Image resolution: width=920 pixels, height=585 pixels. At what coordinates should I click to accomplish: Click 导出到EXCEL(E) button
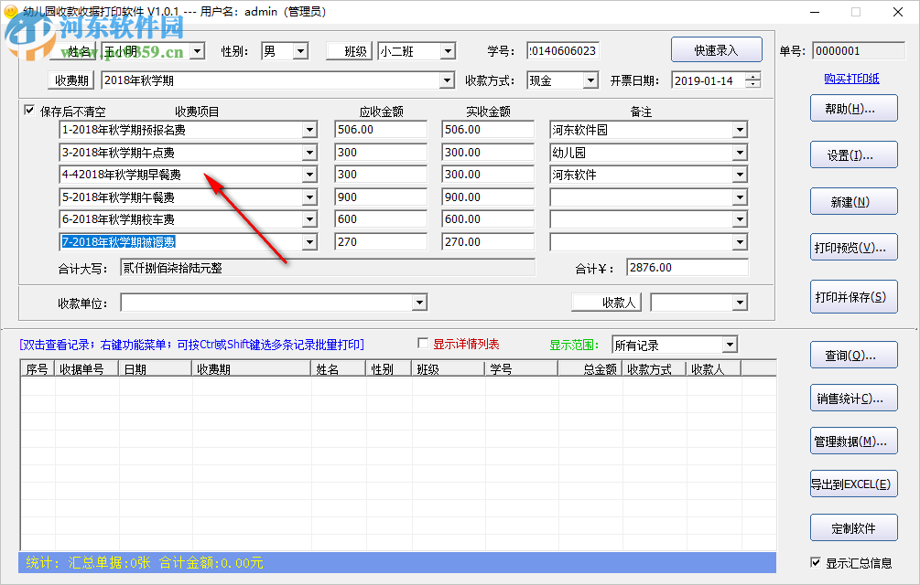(x=854, y=484)
